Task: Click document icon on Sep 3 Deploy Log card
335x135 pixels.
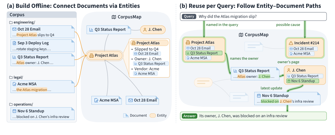Action: (x=14, y=43)
